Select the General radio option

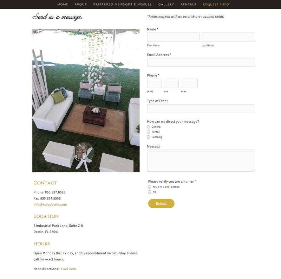pos(148,127)
